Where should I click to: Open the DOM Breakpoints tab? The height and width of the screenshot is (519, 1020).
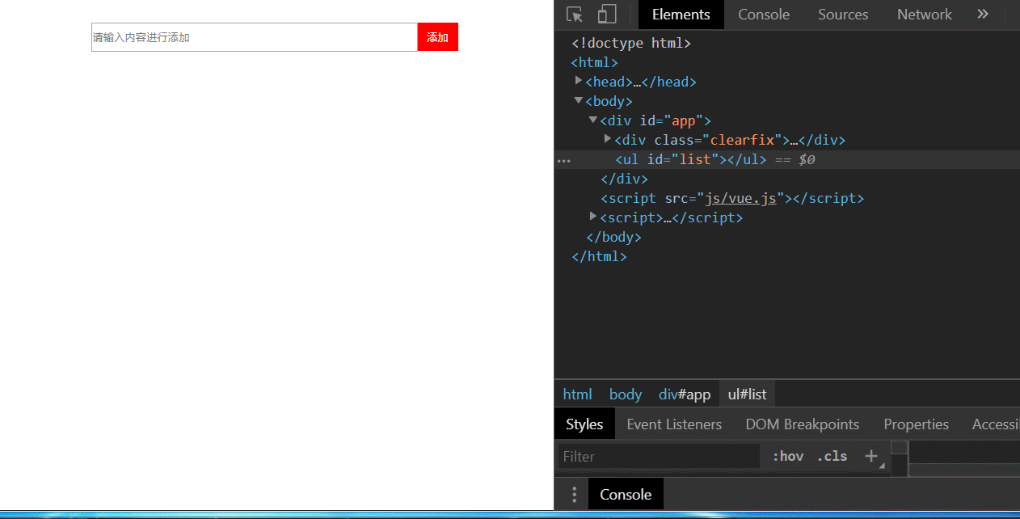click(x=803, y=424)
